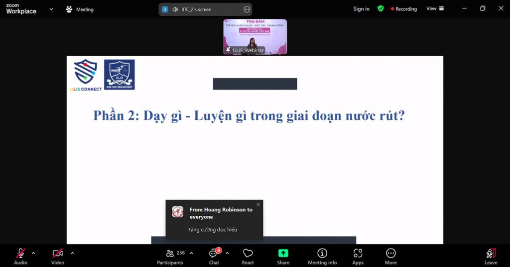Open the Apps panel
Screen dimensions: 510x267
click(x=358, y=256)
